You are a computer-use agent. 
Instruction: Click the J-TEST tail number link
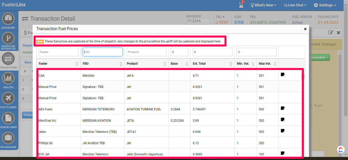(x=222, y=22)
